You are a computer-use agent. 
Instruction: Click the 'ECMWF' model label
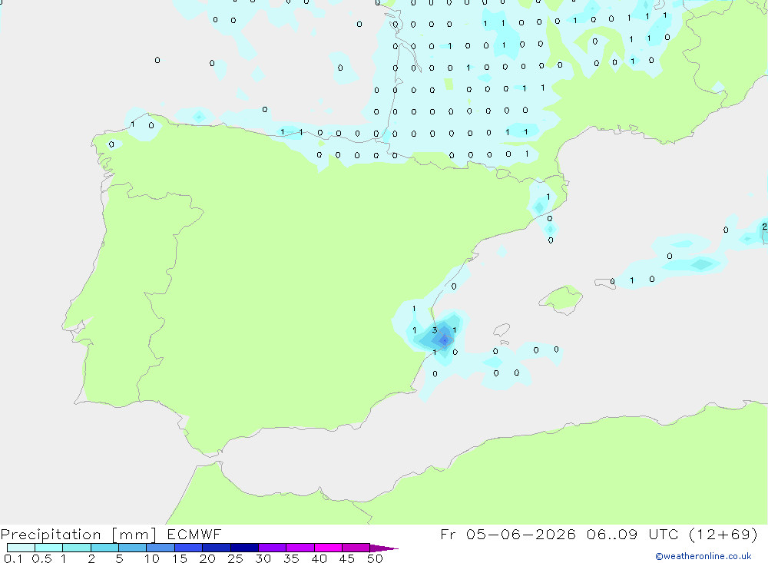pos(194,534)
